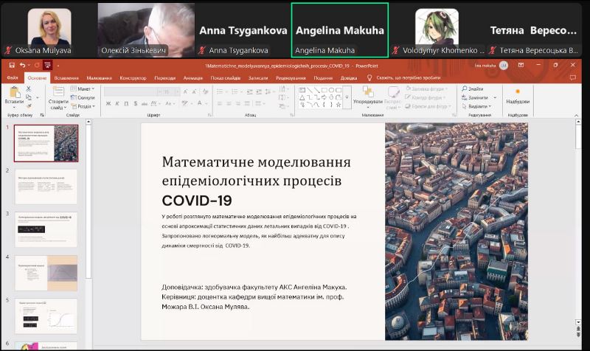
Task: Expand the Layout (Макет) dropdown
Action: coord(82,89)
